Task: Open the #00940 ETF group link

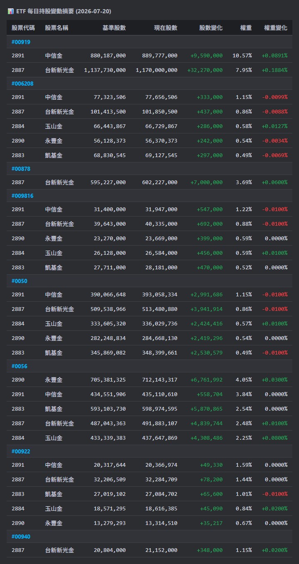Action: 21,537
